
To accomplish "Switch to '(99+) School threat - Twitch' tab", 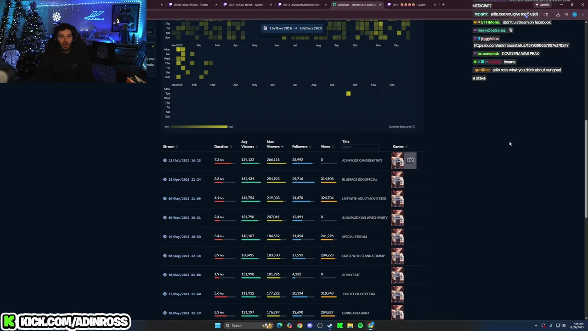I will tap(246, 5).
